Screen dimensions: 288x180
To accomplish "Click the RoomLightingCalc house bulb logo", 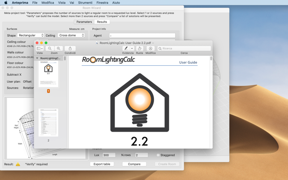I will tap(140, 103).
